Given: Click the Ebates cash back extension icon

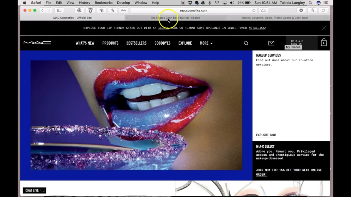Looking at the screenshot, I should pyautogui.click(x=101, y=10).
